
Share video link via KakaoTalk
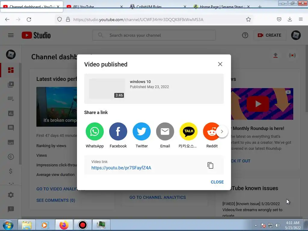tap(188, 131)
